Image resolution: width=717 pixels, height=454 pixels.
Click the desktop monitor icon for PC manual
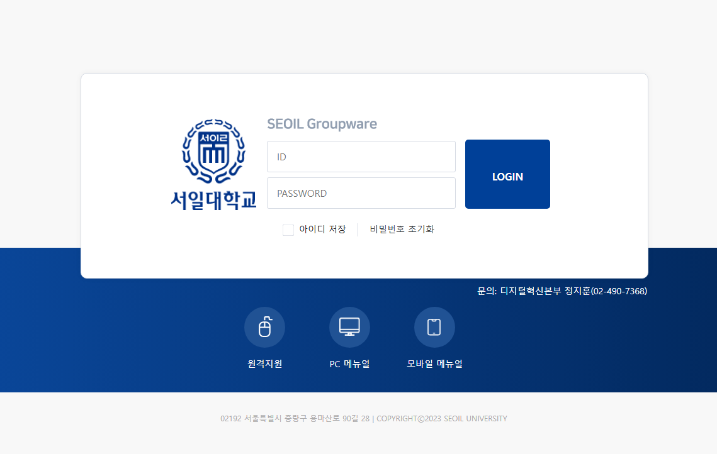click(x=349, y=327)
